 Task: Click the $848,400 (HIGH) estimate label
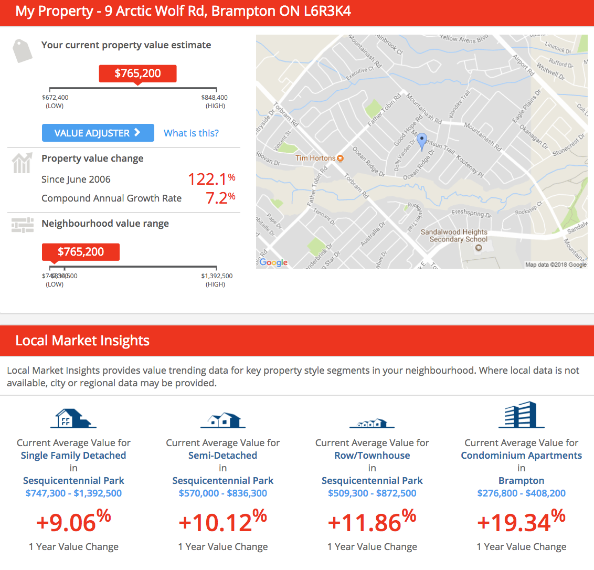coord(215,102)
